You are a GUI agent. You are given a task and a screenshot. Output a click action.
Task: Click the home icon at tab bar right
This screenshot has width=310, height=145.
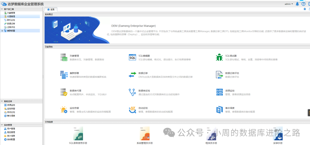pyautogui.click(x=305, y=9)
